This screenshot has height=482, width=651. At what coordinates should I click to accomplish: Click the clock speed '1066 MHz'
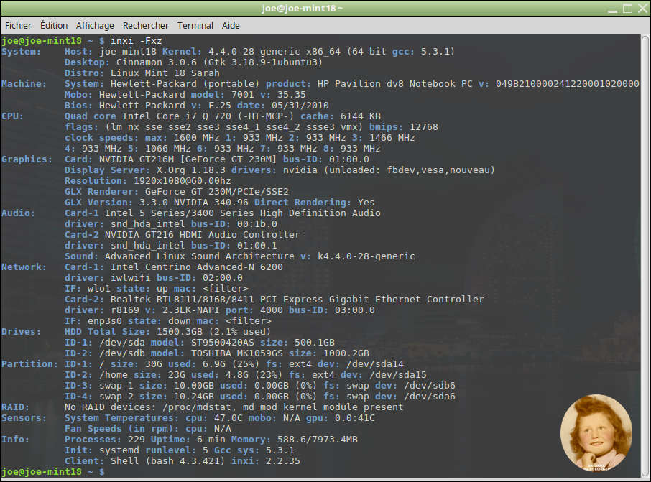[x=167, y=149]
